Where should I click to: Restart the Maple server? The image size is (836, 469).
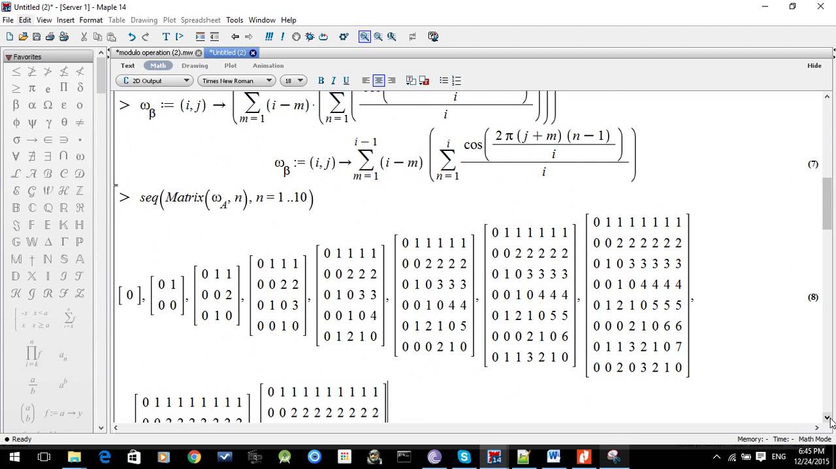[x=323, y=37]
